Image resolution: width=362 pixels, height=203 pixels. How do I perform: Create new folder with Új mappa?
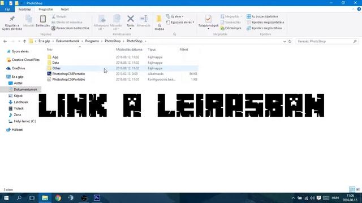(160, 23)
